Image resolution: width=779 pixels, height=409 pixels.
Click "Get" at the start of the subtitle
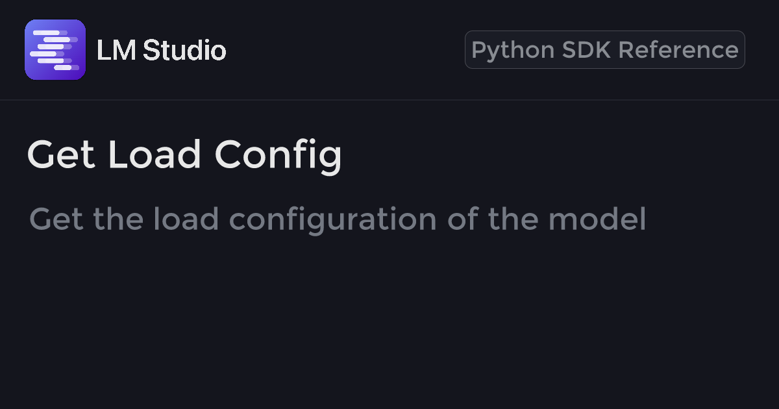56,219
